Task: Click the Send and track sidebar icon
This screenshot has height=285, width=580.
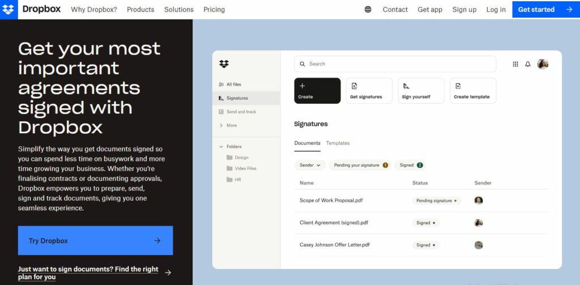Action: [x=221, y=112]
